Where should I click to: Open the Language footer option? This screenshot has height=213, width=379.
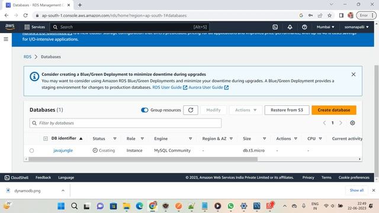[x=66, y=177]
